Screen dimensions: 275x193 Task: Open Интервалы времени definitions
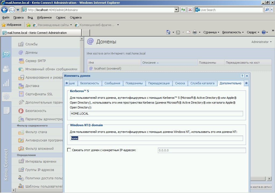(x=41, y=161)
